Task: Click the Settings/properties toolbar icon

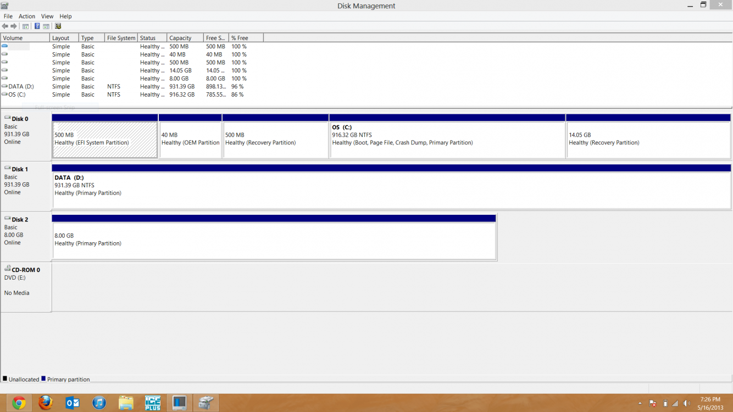Action: [58, 26]
